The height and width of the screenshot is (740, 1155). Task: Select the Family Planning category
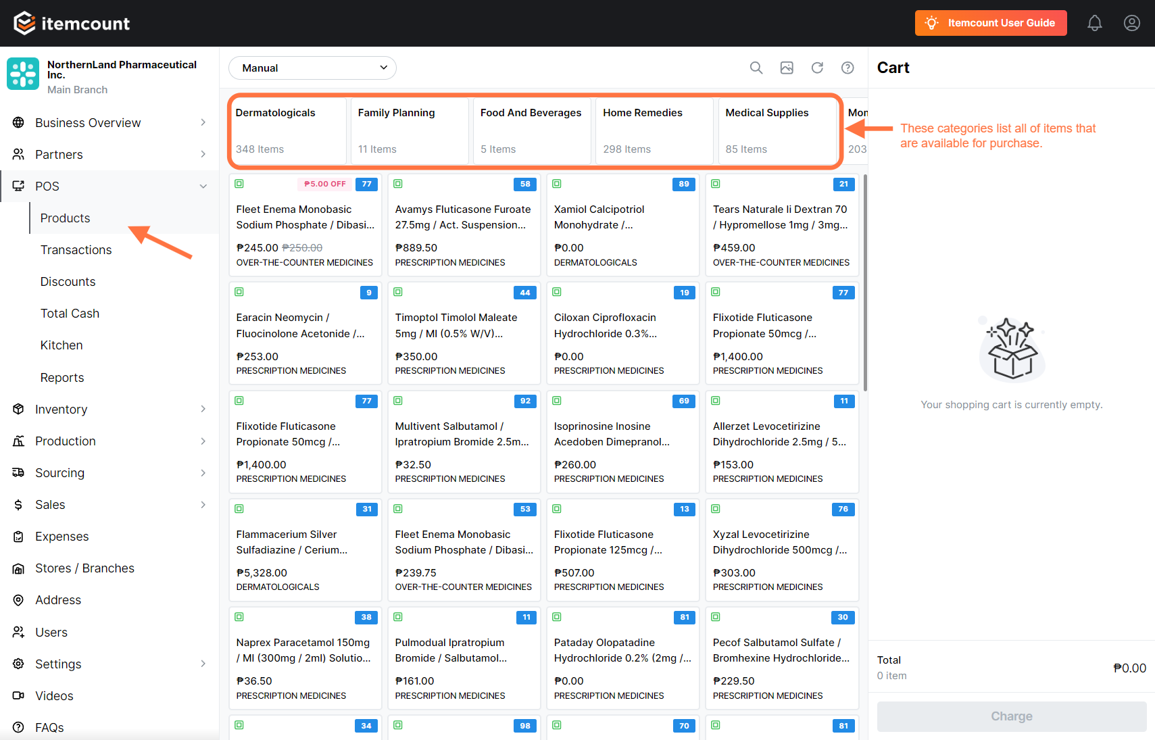[410, 130]
